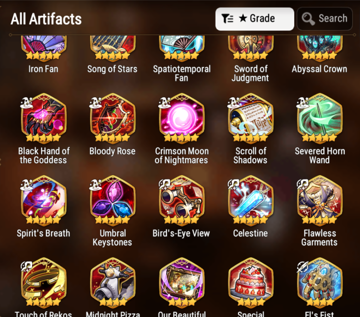Select the Celestine crystal artifact
360x317 pixels.
[250, 200]
